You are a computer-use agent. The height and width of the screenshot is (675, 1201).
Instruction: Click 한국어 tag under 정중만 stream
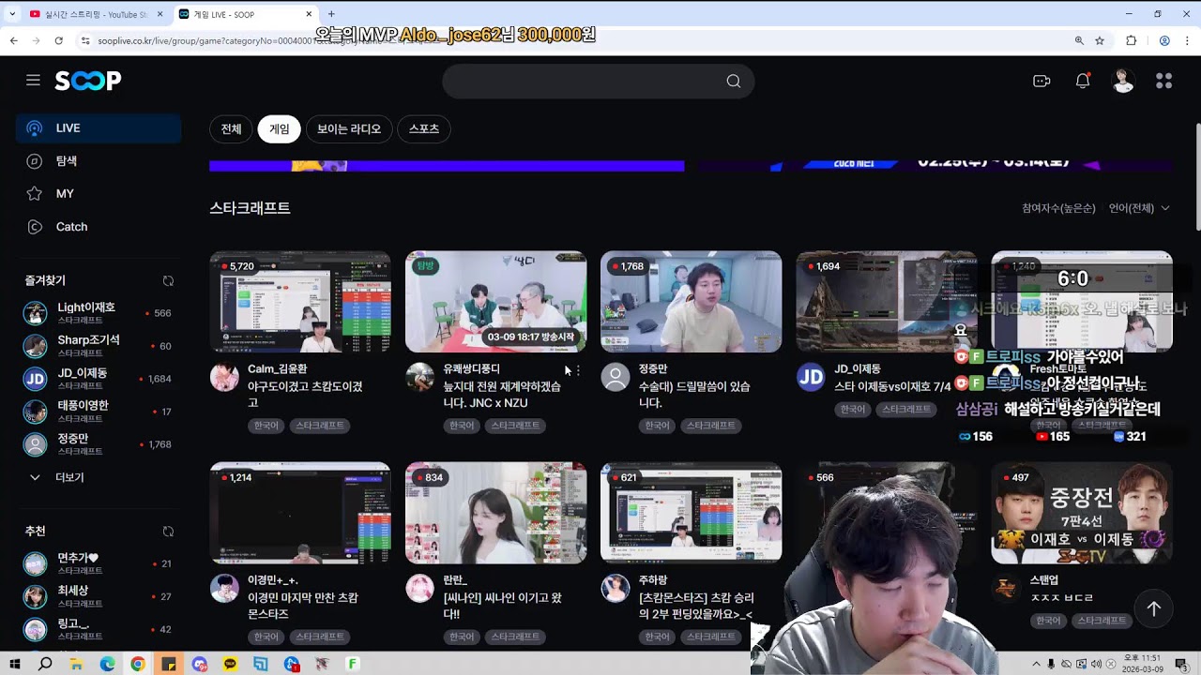657,426
